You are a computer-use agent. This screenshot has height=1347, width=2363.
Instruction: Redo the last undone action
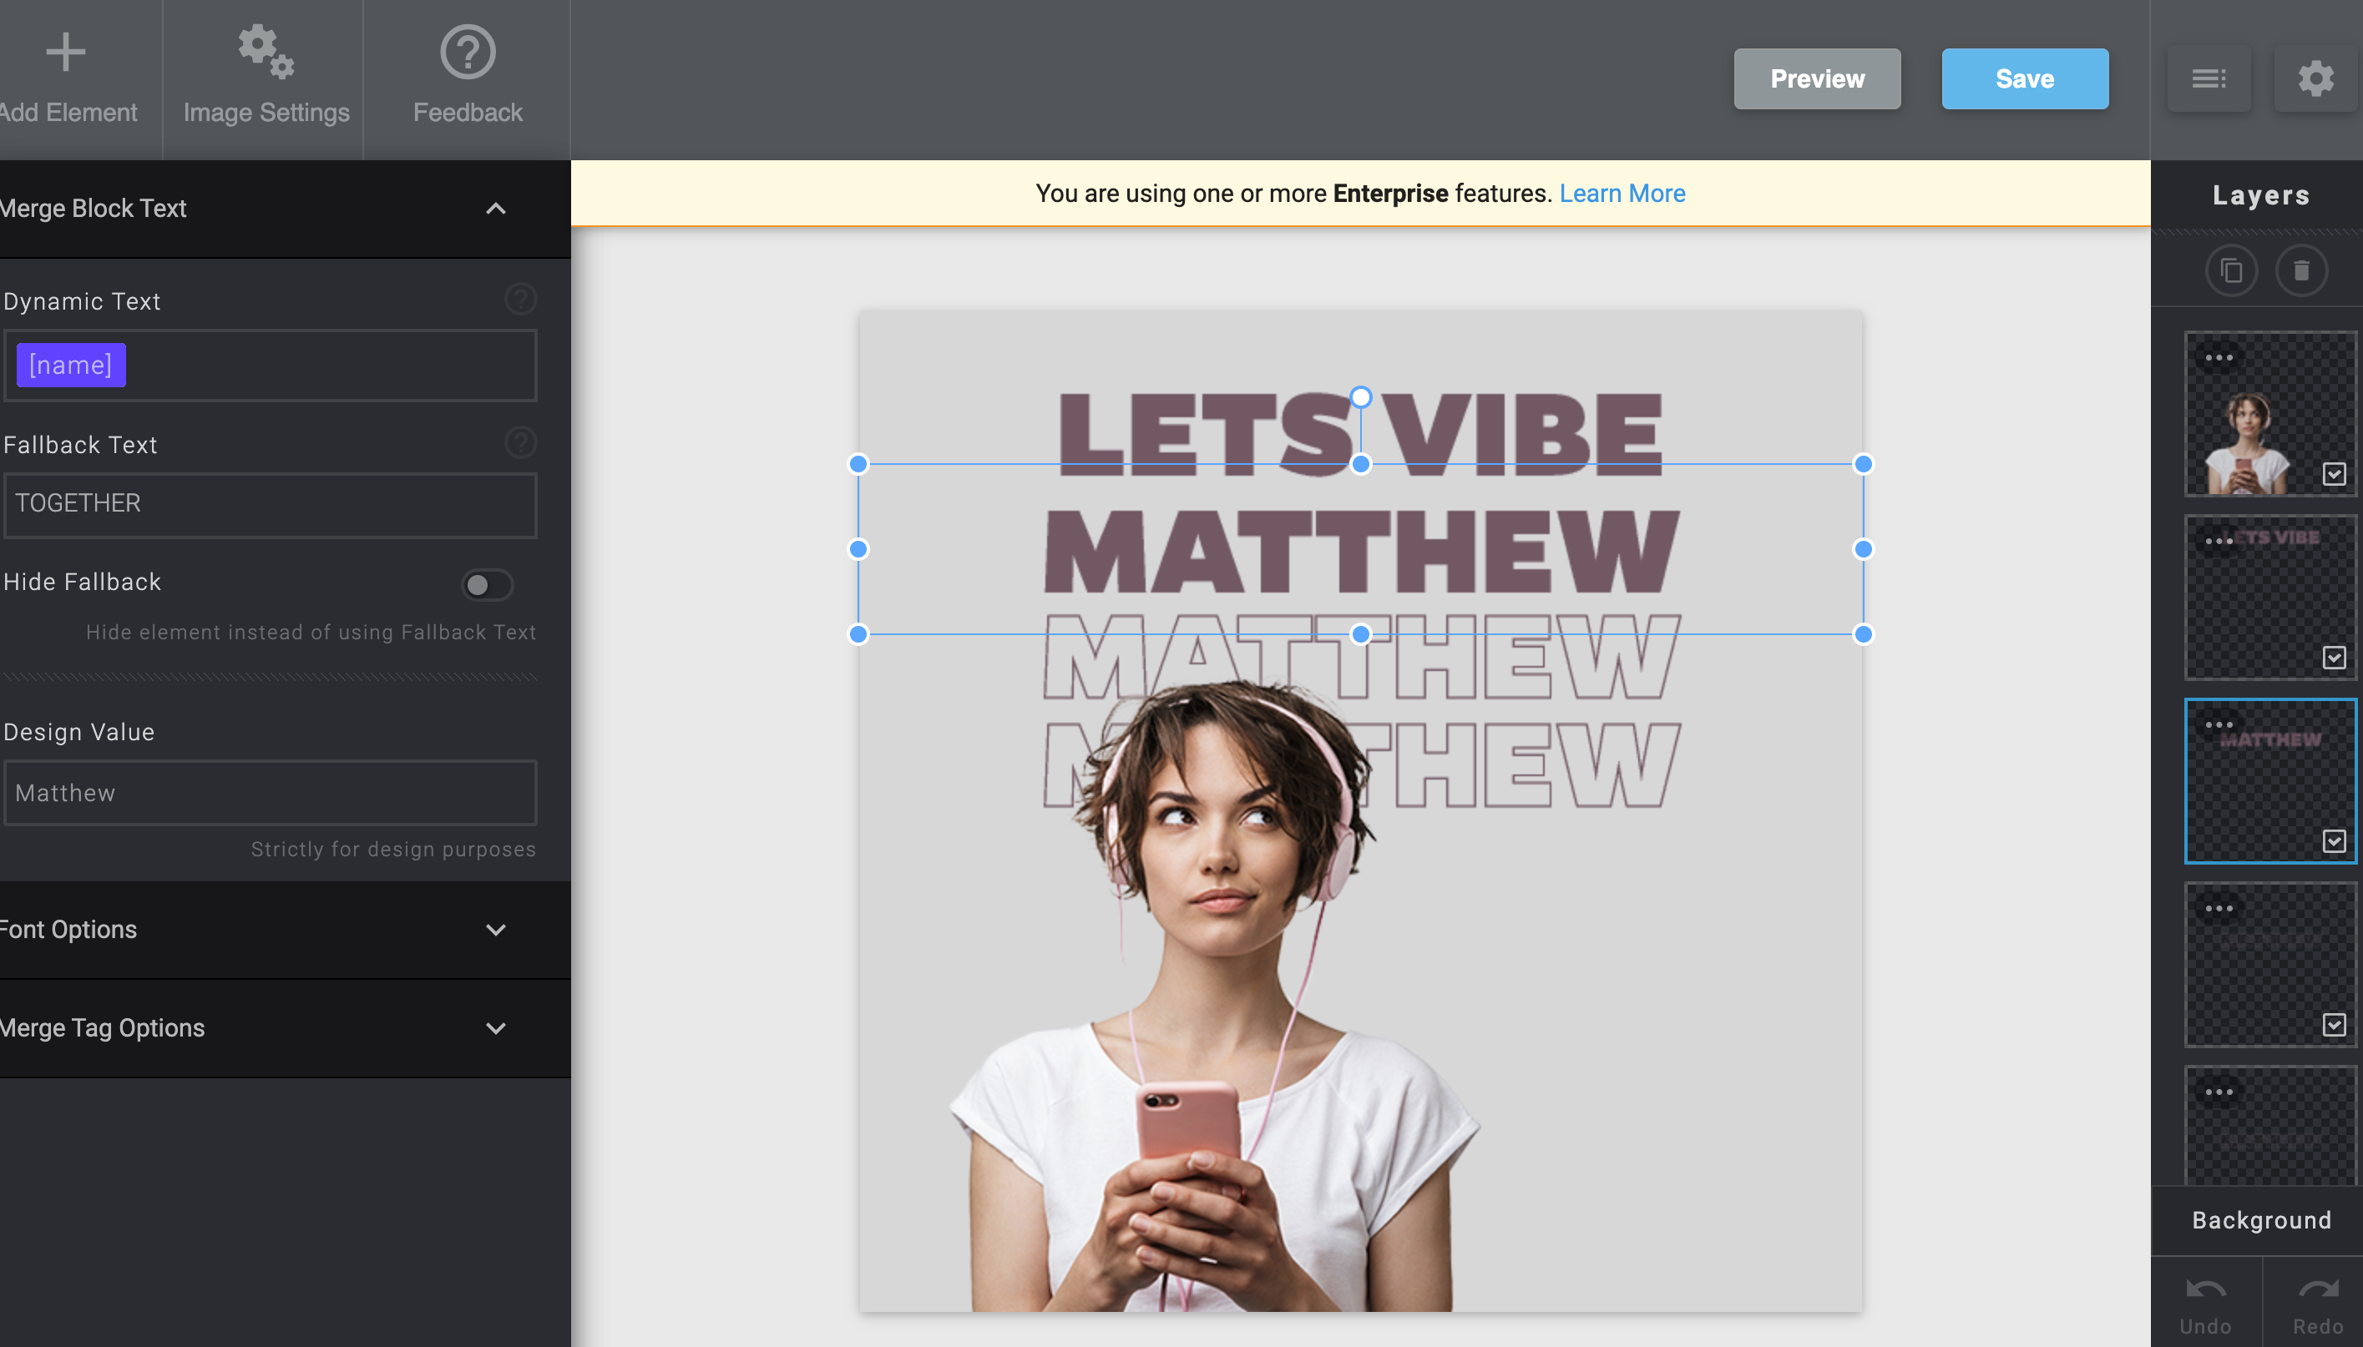(2317, 1303)
